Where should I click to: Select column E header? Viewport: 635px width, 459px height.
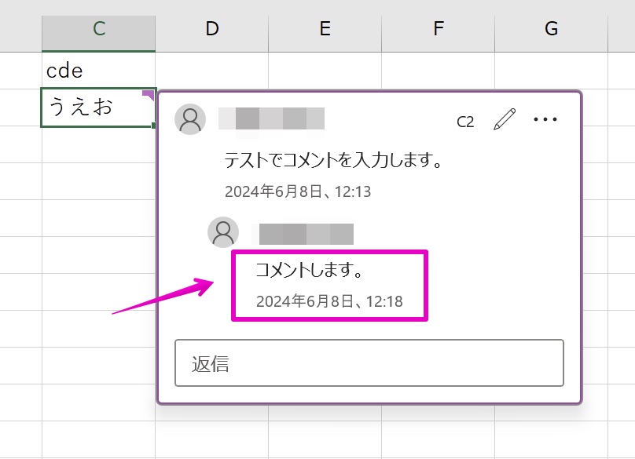(x=325, y=34)
